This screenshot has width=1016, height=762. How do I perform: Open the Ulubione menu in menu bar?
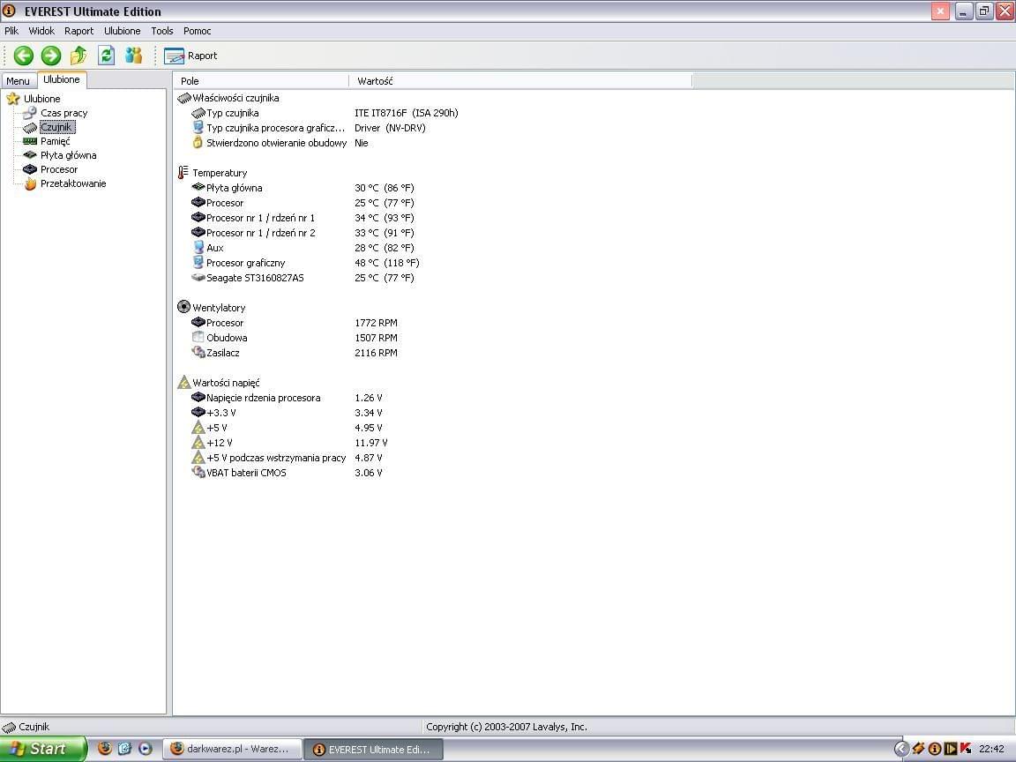click(123, 31)
